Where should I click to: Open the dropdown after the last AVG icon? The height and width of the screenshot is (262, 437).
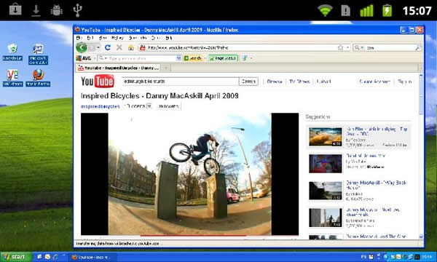pyautogui.click(x=251, y=58)
